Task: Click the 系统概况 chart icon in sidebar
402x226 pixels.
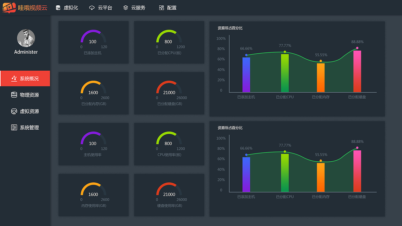Action: (14, 78)
